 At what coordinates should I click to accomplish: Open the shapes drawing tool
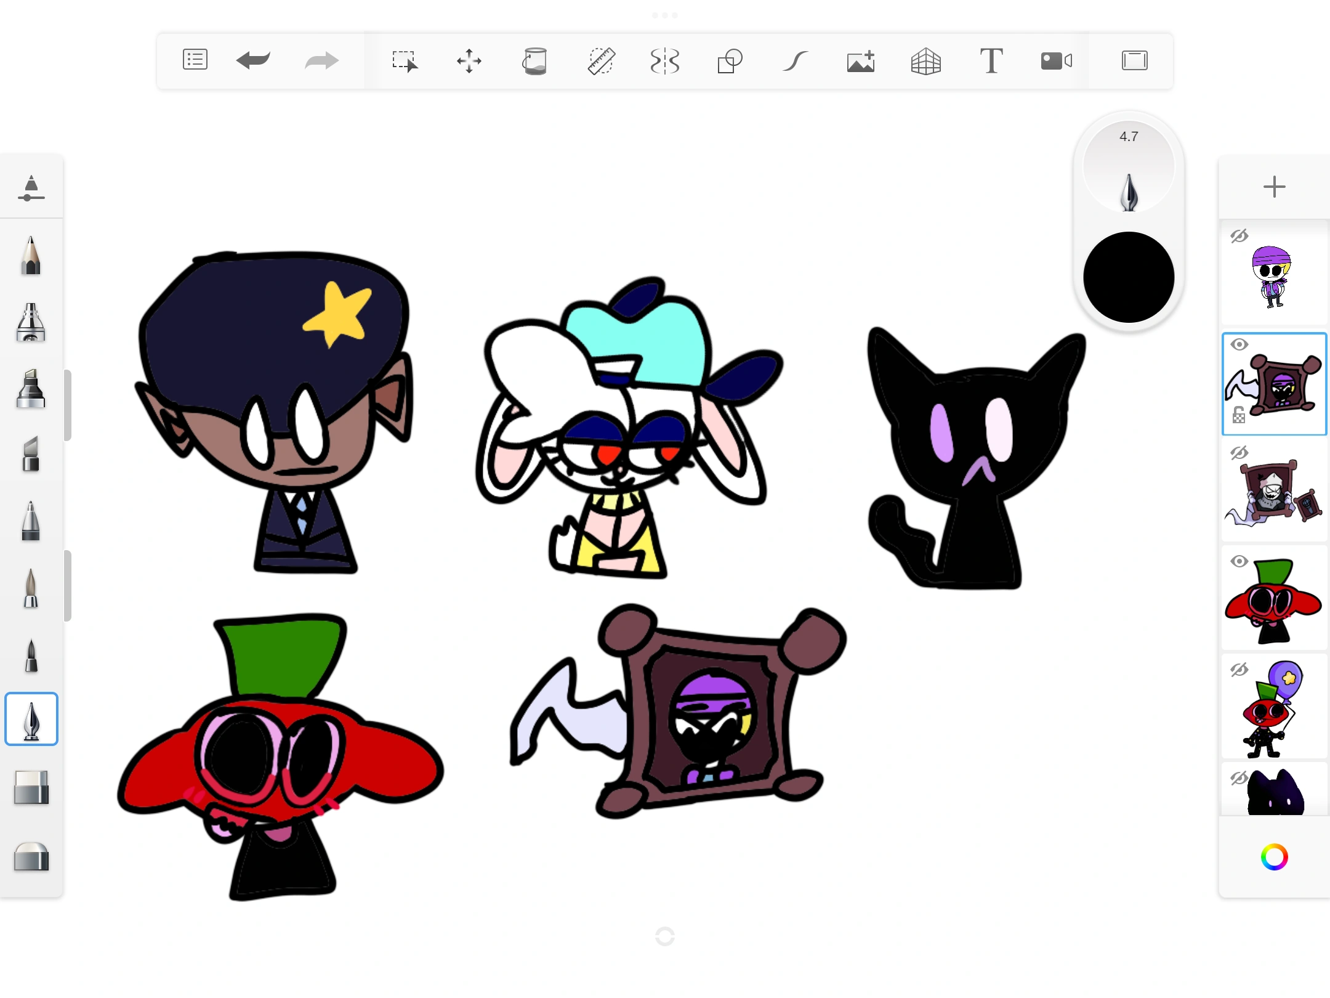tap(730, 61)
